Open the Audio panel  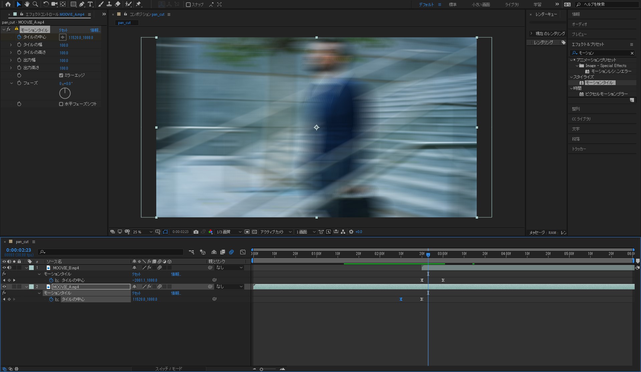579,24
